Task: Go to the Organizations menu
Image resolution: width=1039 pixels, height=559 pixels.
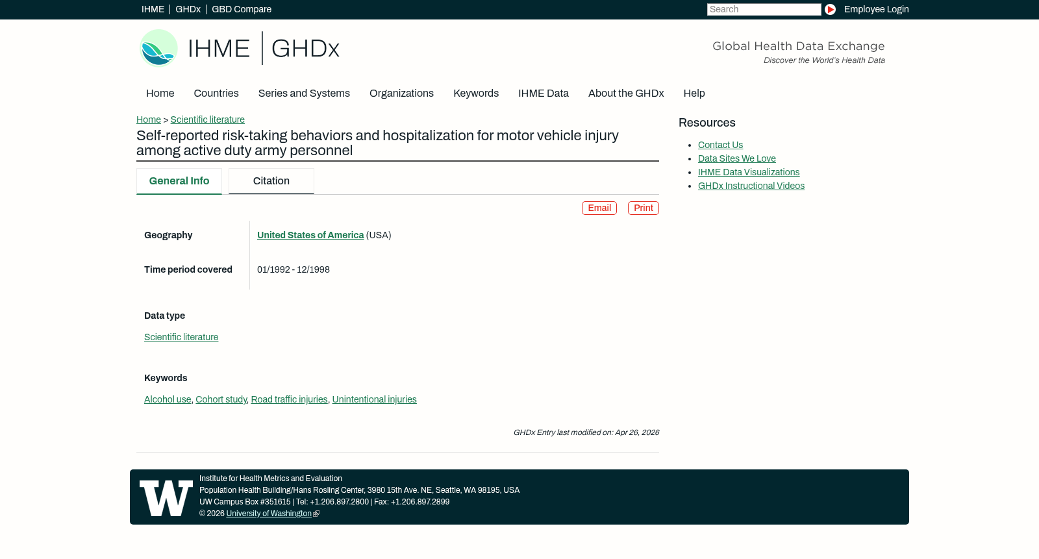Action: point(401,93)
